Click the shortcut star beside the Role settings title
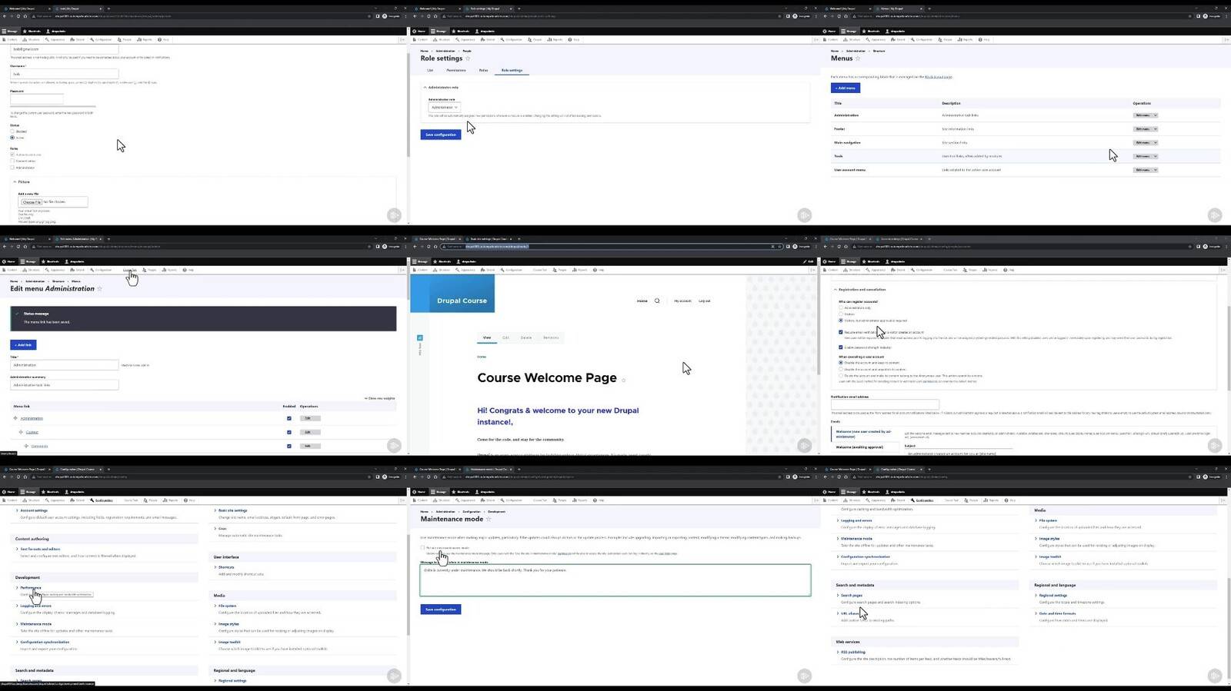 468,58
